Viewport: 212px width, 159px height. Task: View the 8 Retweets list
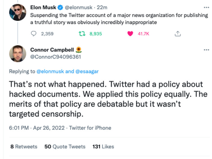(23, 146)
